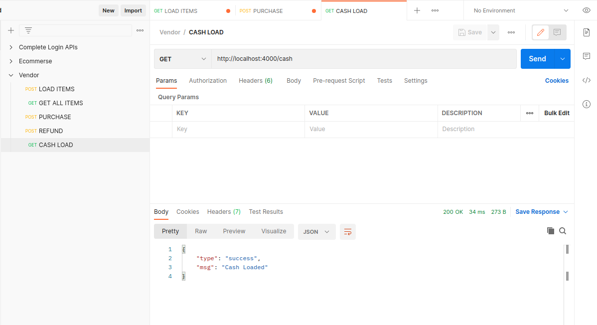Open Pre-request Script tab
597x325 pixels.
339,81
